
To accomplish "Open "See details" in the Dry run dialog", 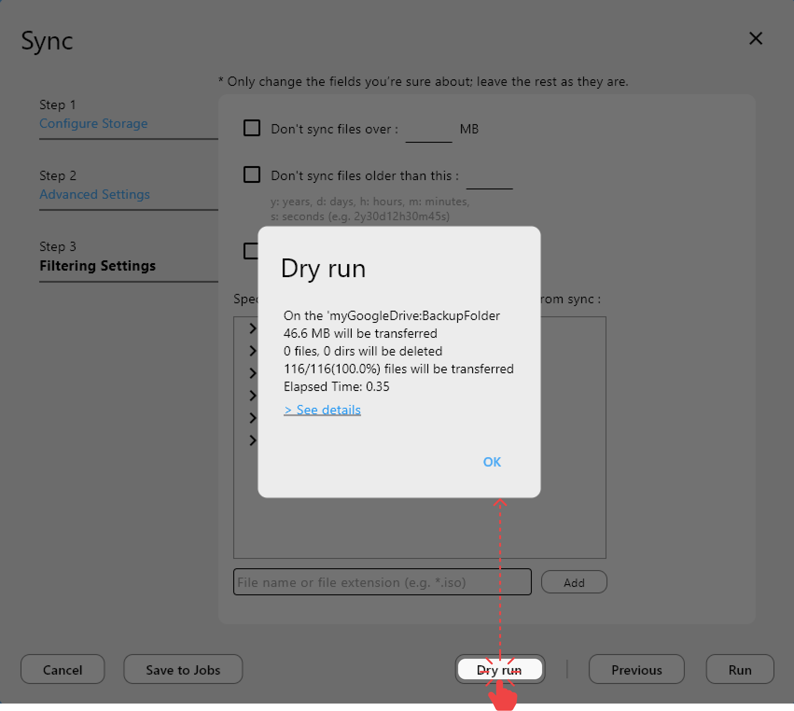I will coord(321,409).
